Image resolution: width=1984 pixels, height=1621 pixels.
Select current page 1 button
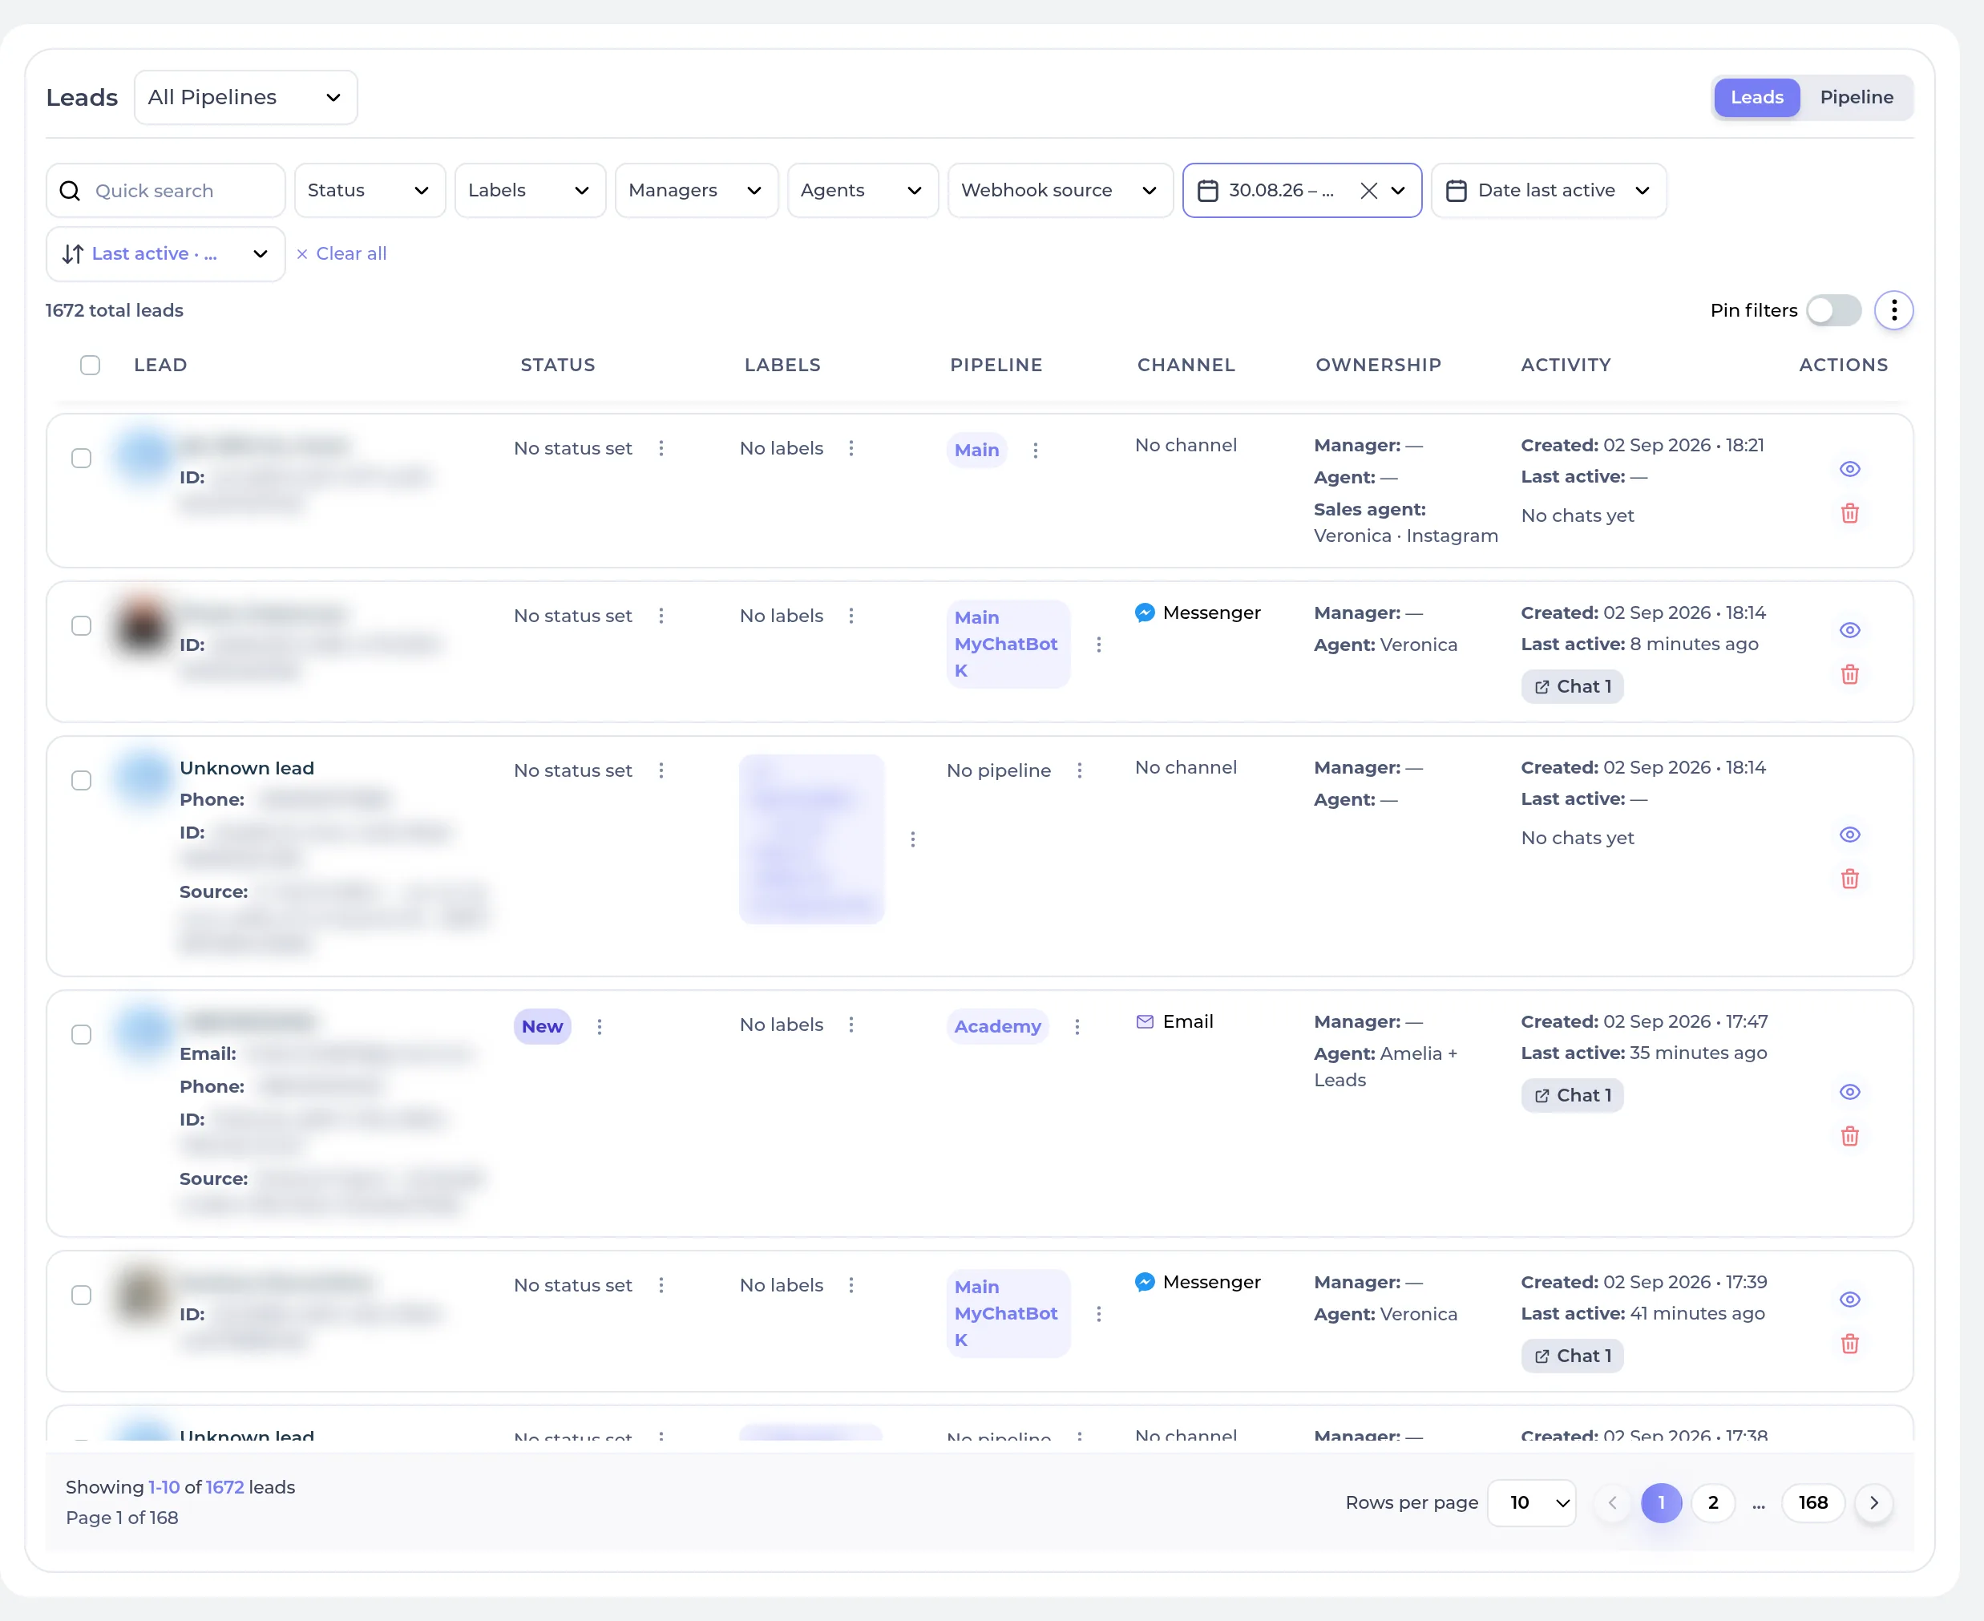click(x=1661, y=1502)
